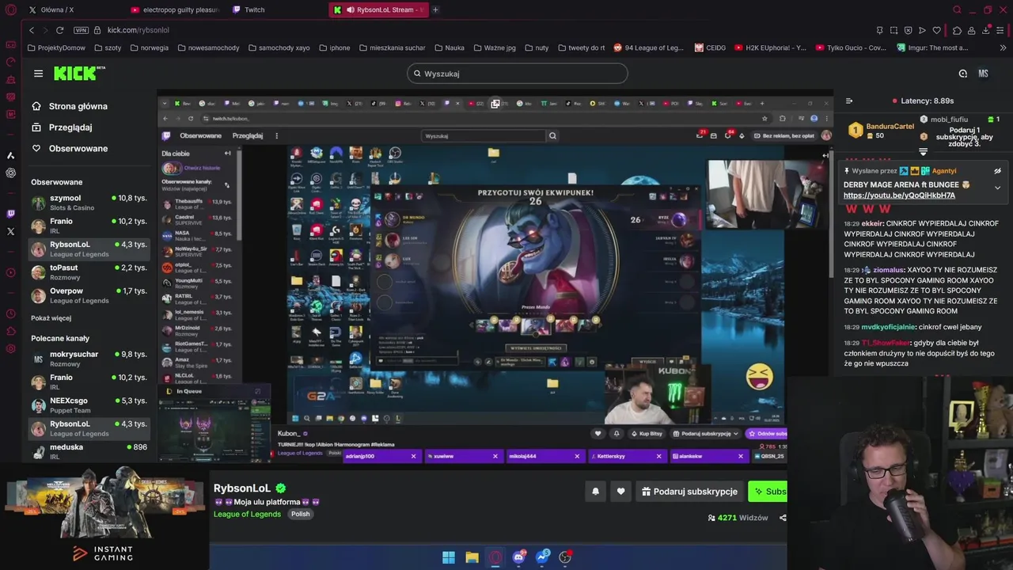1013x570 pixels.
Task: Click Pokaż więcej under followed channels
Action: (51, 318)
